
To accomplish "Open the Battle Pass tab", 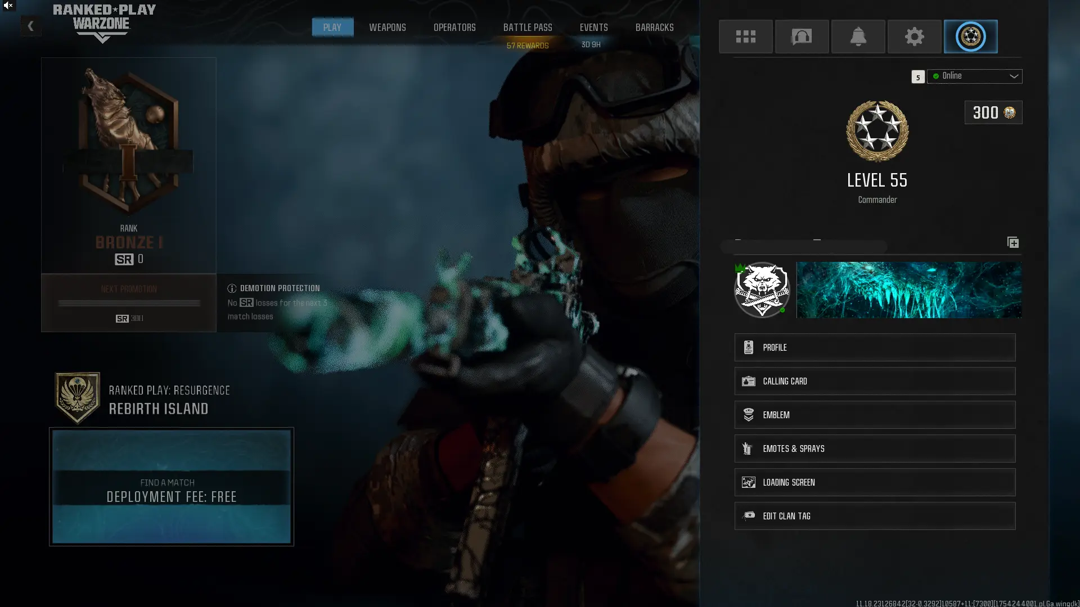I will click(x=527, y=27).
